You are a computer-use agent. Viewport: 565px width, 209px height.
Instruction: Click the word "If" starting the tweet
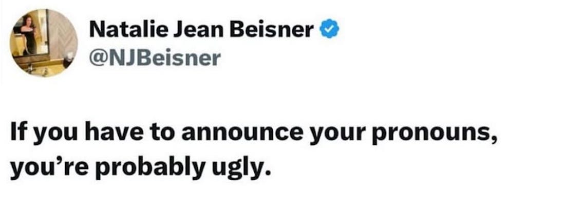[x=18, y=133]
